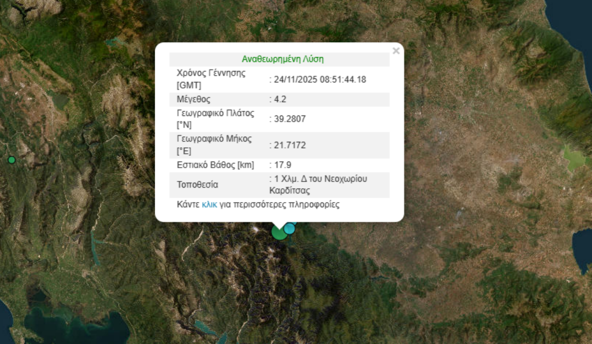Select the large green earthquake marker below popup
This screenshot has width=592, height=344.
pyautogui.click(x=278, y=233)
